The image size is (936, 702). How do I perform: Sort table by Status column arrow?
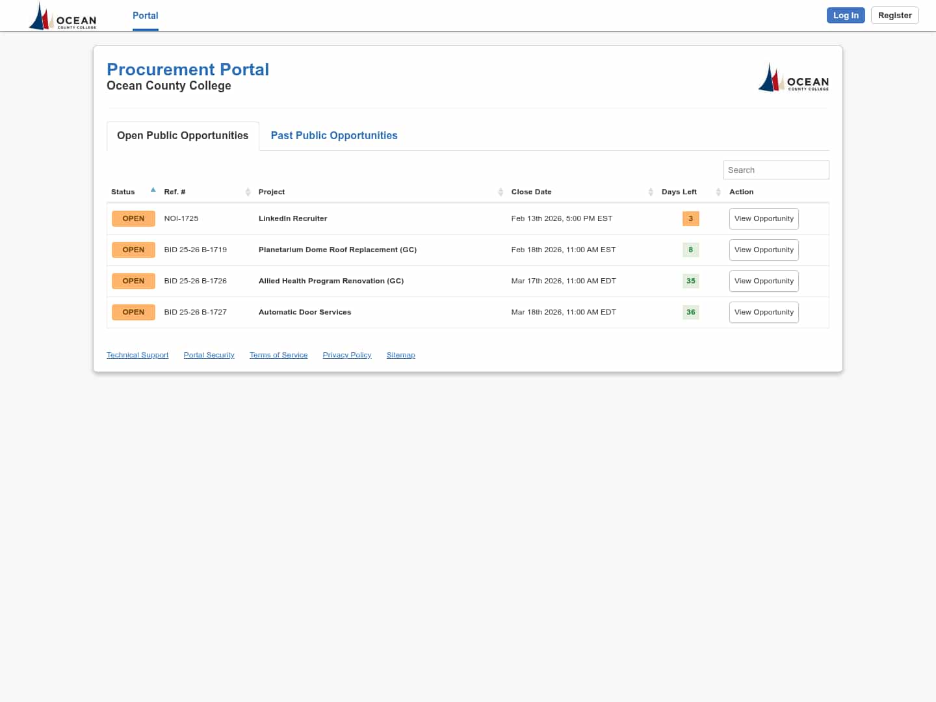[153, 190]
